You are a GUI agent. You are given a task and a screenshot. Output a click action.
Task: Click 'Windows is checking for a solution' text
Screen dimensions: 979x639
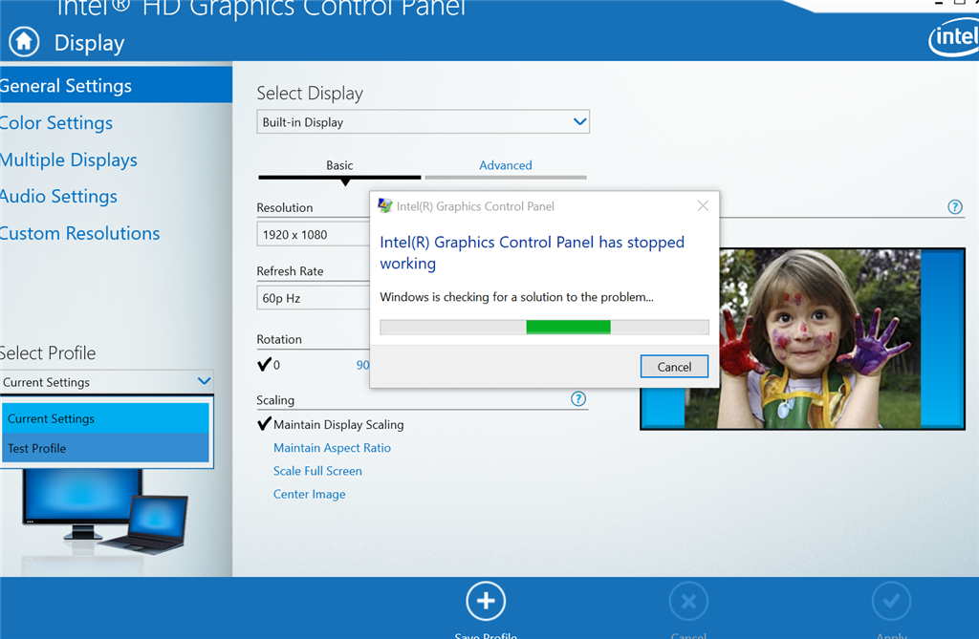click(x=517, y=297)
